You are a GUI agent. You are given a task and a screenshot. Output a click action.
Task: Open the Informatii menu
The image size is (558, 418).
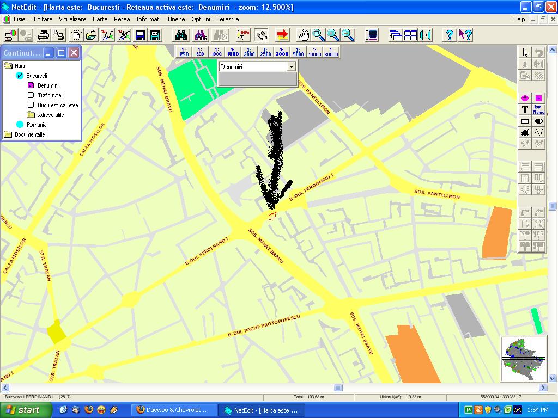[149, 19]
